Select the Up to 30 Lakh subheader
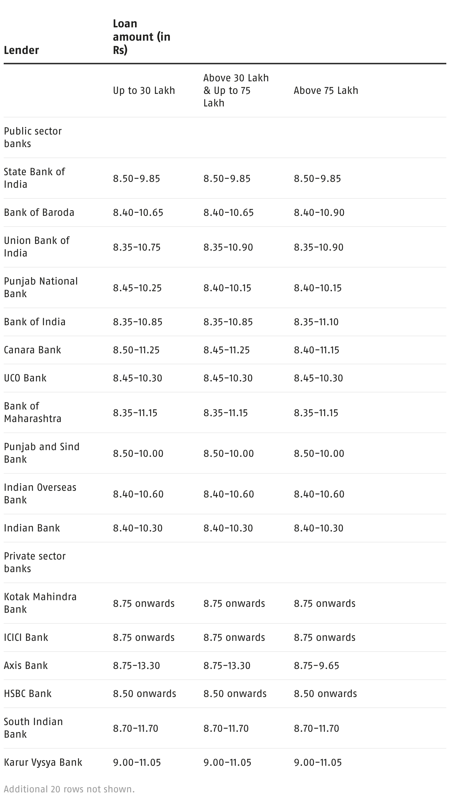The image size is (450, 799). click(x=144, y=91)
